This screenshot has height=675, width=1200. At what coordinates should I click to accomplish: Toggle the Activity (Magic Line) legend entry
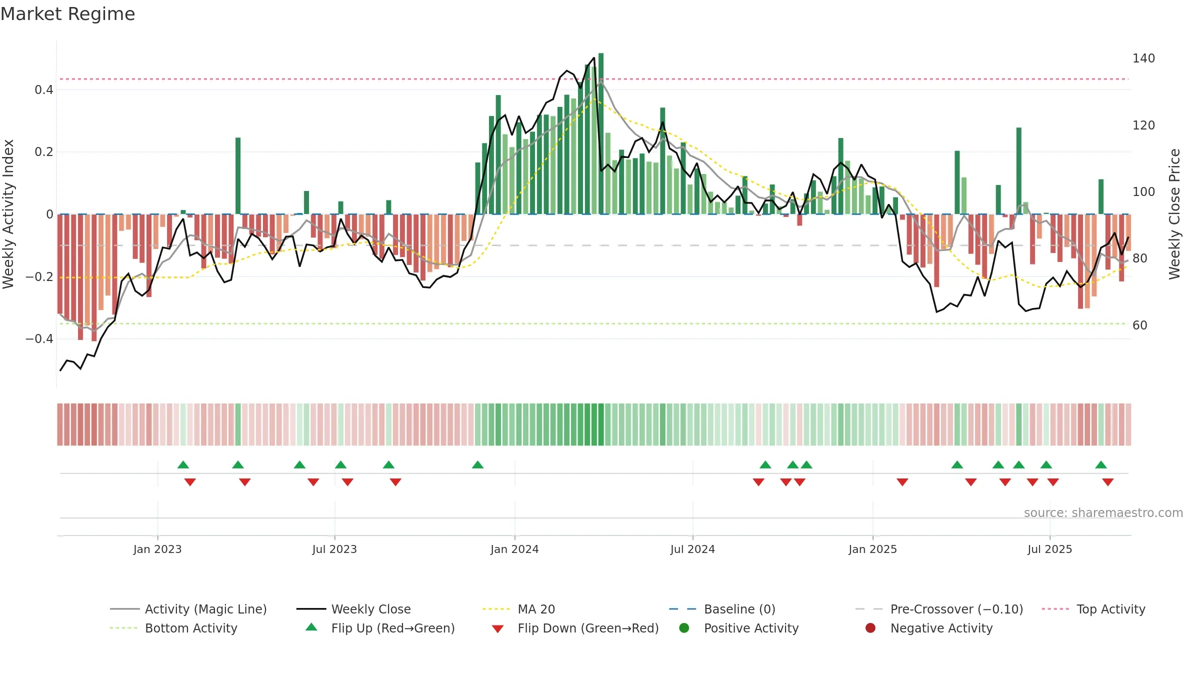(188, 609)
